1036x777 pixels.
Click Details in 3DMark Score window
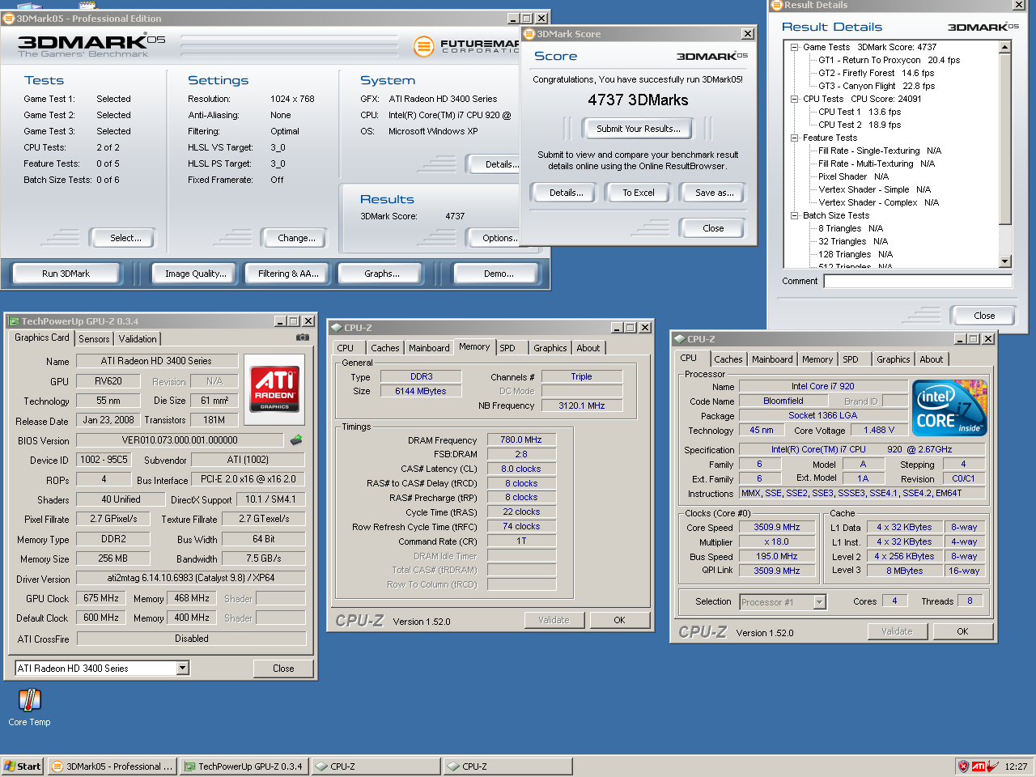click(566, 193)
